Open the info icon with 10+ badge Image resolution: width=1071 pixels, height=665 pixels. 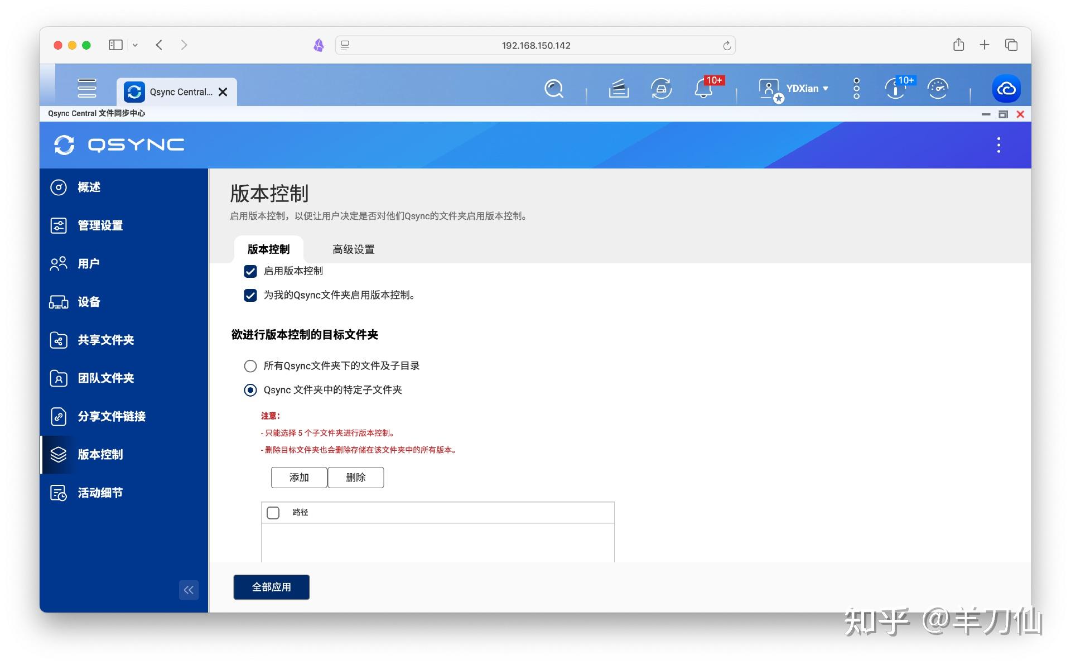895,88
